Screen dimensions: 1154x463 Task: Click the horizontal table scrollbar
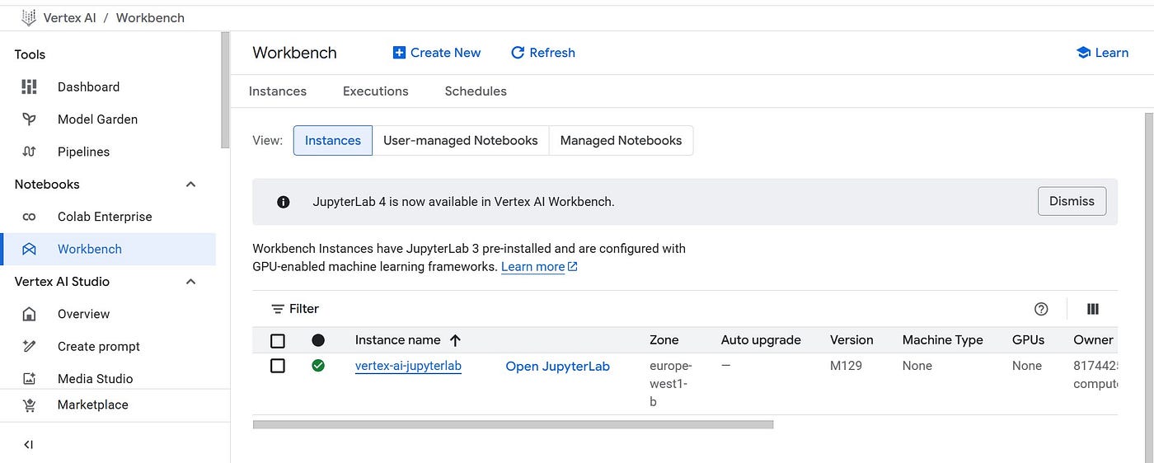pyautogui.click(x=513, y=425)
